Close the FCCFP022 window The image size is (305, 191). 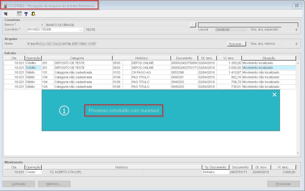tap(297, 6)
